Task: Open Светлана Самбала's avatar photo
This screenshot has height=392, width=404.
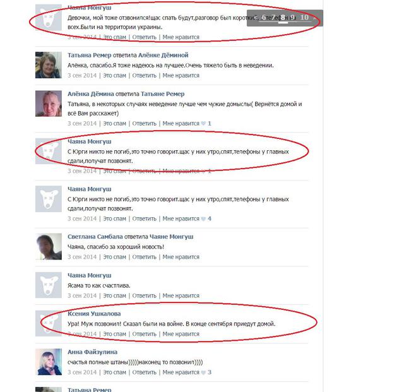Action: click(x=49, y=246)
